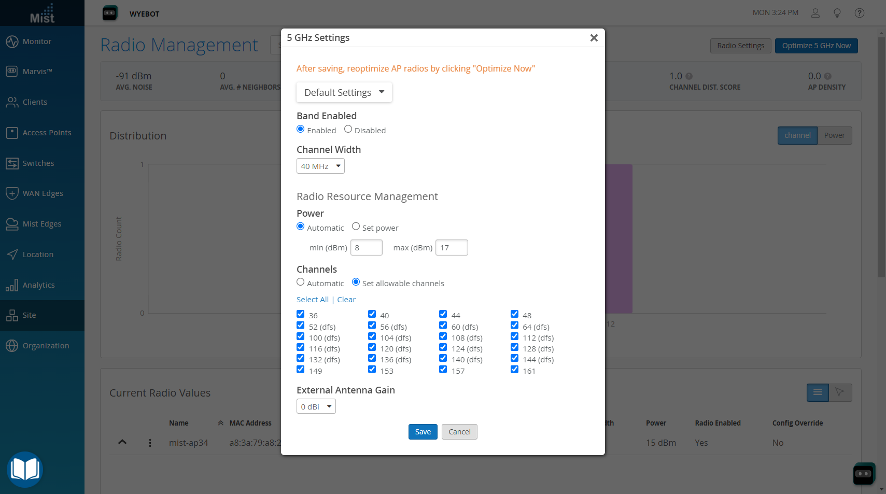
Task: Open the Access Points page
Action: tap(47, 133)
